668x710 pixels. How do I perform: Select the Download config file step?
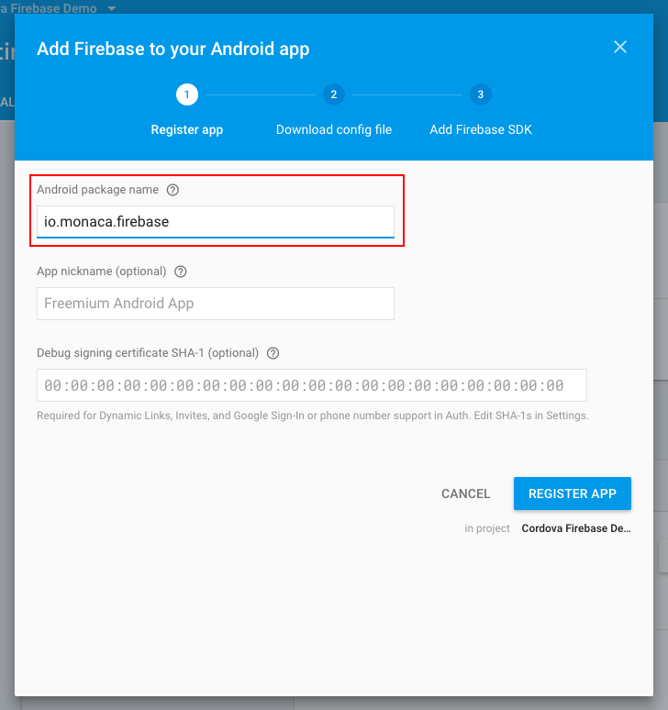[x=334, y=129]
